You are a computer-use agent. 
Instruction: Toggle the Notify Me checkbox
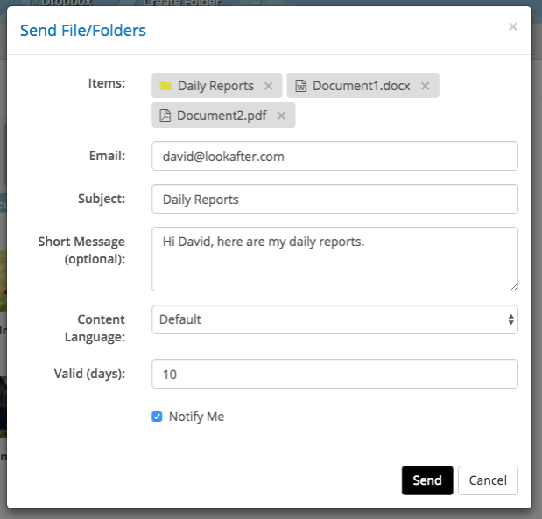point(158,417)
